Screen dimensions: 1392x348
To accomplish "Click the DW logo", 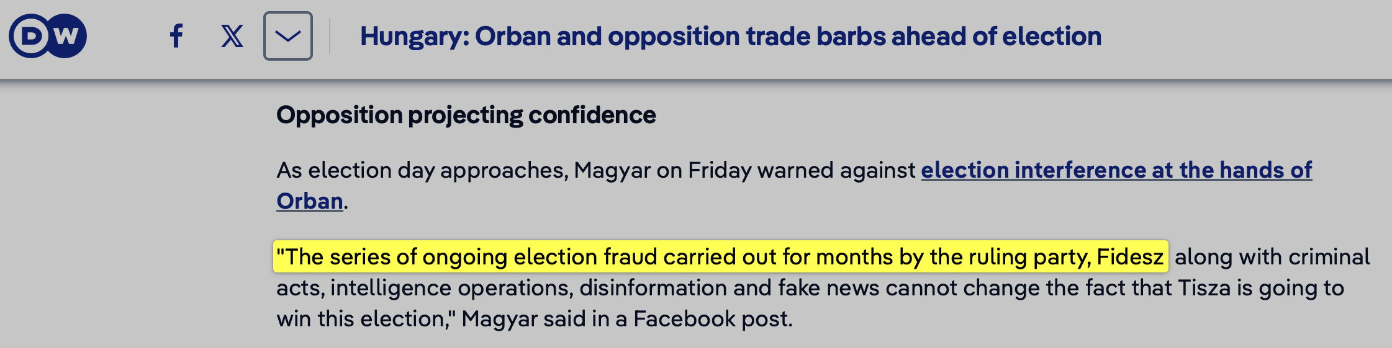I will 48,36.
